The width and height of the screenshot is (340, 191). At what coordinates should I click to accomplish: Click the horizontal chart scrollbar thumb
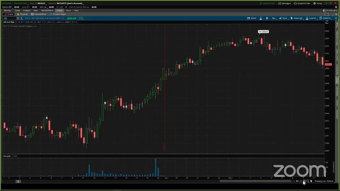tap(256, 181)
